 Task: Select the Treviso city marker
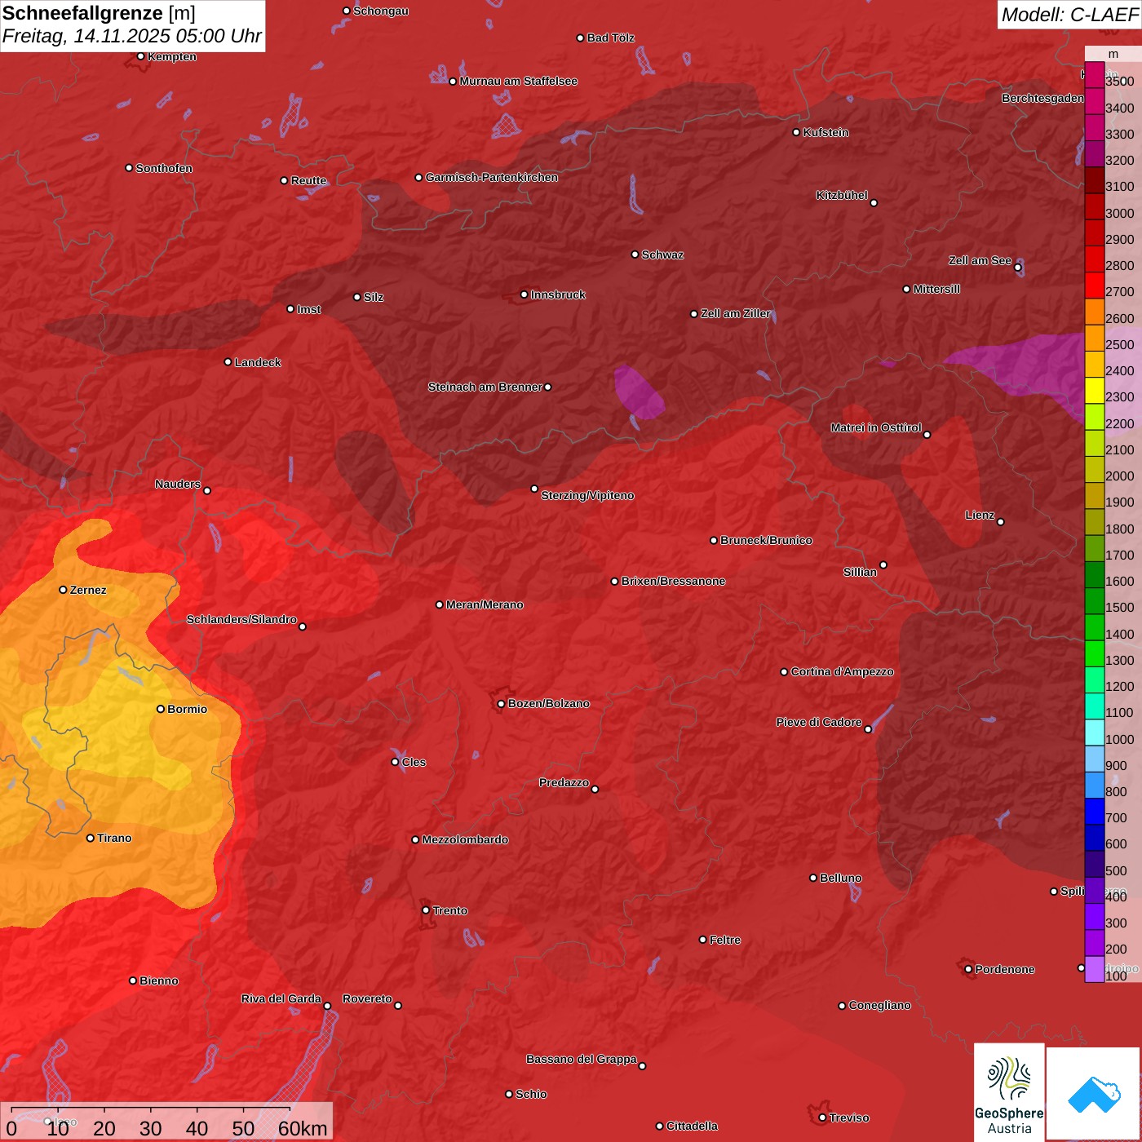(x=822, y=1118)
